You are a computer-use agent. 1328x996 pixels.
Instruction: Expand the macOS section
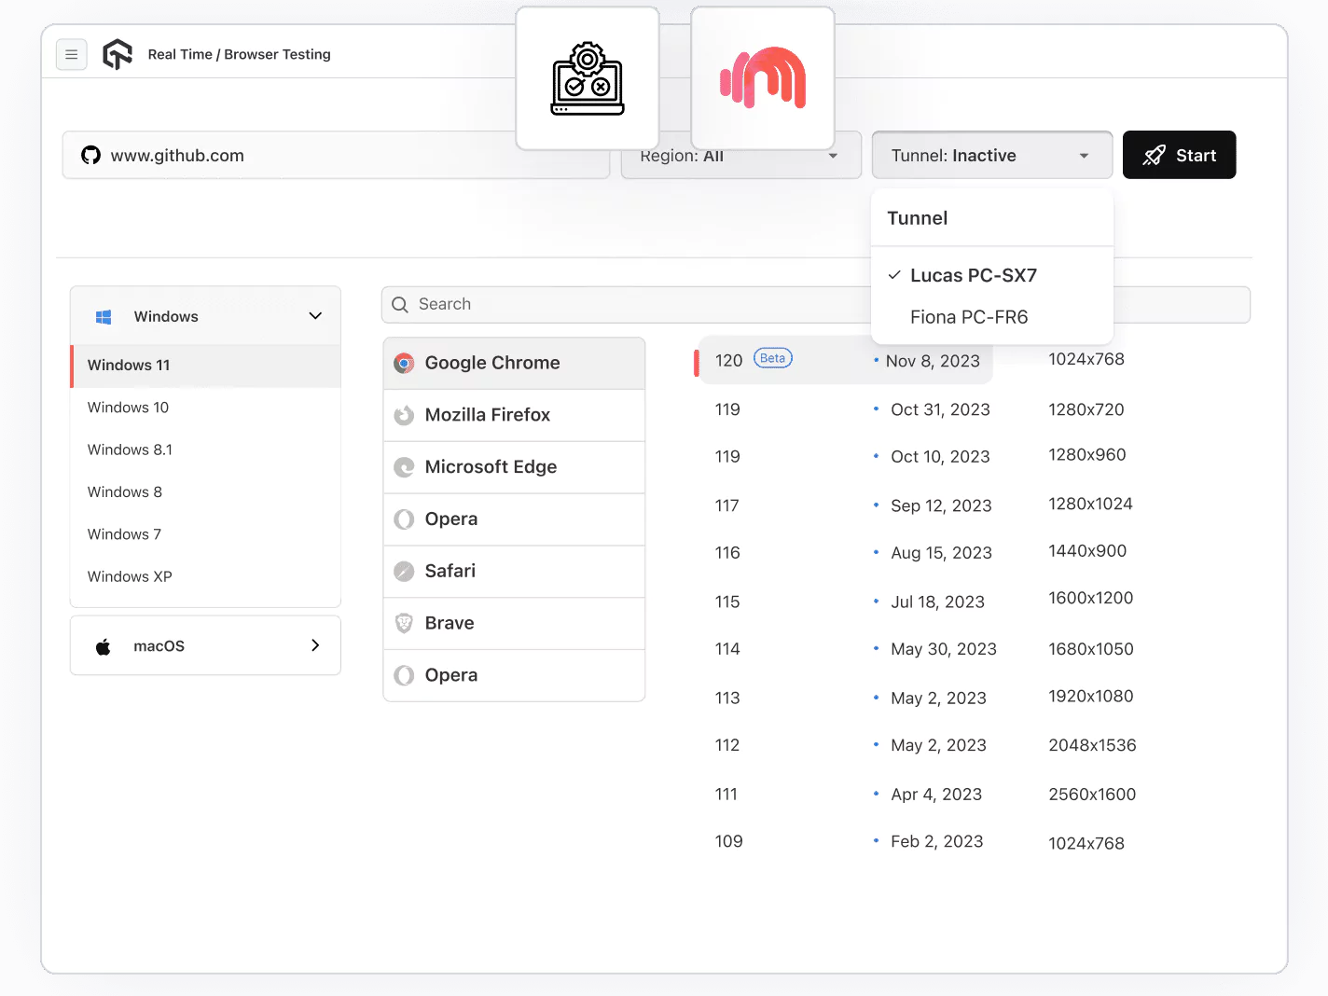tap(314, 645)
